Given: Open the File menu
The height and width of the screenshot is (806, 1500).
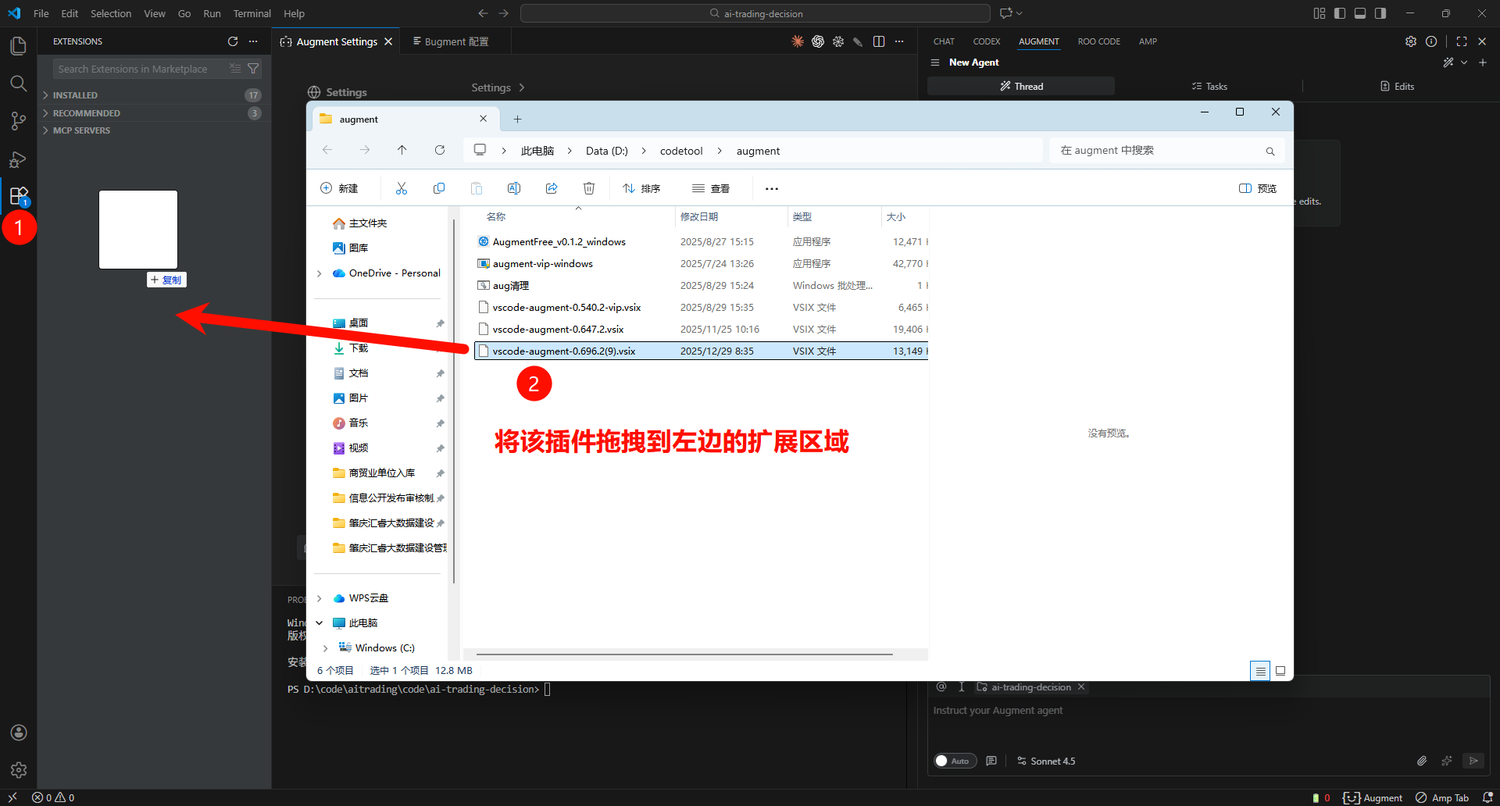Looking at the screenshot, I should 41,13.
